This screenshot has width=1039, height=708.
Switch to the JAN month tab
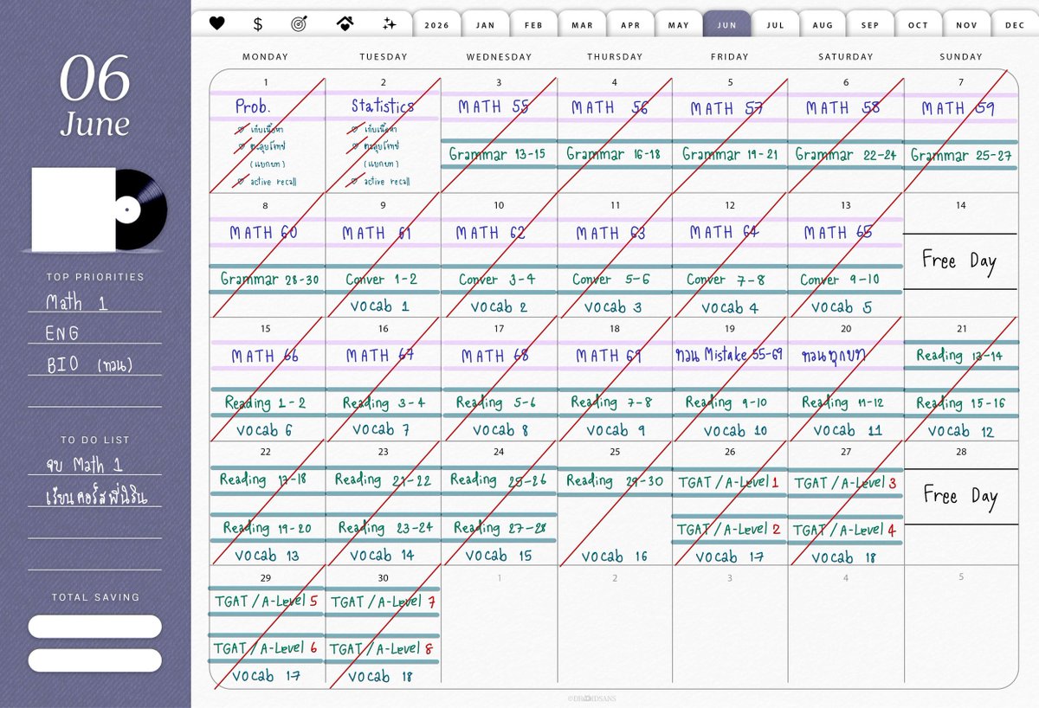click(x=486, y=25)
